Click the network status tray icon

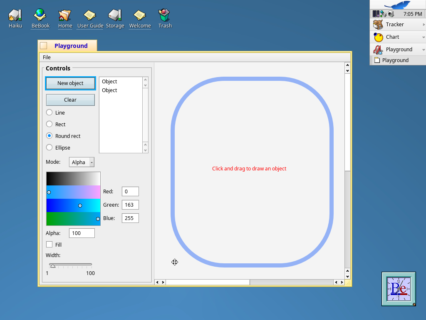[x=383, y=14]
